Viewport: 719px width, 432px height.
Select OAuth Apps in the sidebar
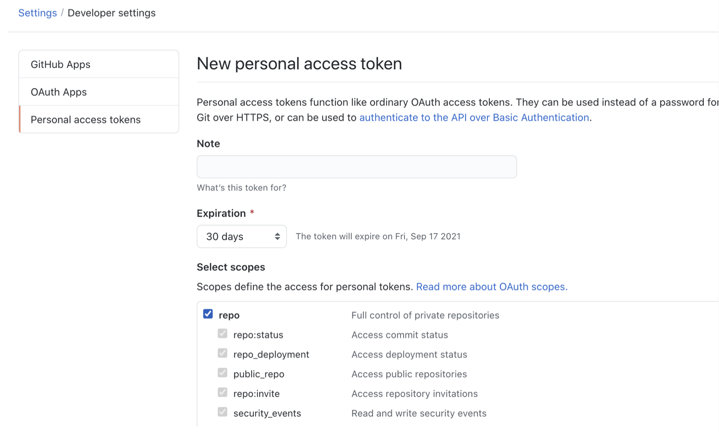(x=58, y=91)
